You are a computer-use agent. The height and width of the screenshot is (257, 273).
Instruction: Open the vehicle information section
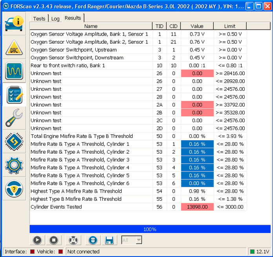pos(14,24)
